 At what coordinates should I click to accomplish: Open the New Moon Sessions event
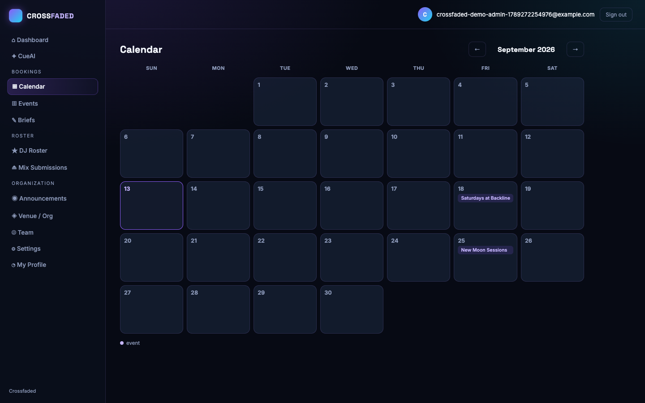pos(486,250)
